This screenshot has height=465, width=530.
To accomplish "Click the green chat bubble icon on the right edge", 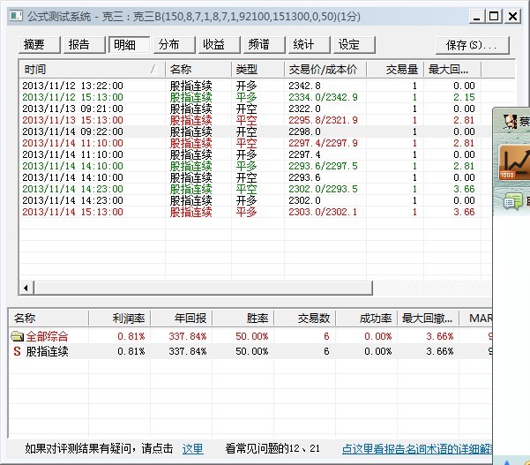I will 511,202.
